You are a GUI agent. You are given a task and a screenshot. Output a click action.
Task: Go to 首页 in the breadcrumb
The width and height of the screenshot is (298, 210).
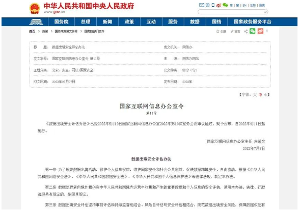click(x=32, y=32)
